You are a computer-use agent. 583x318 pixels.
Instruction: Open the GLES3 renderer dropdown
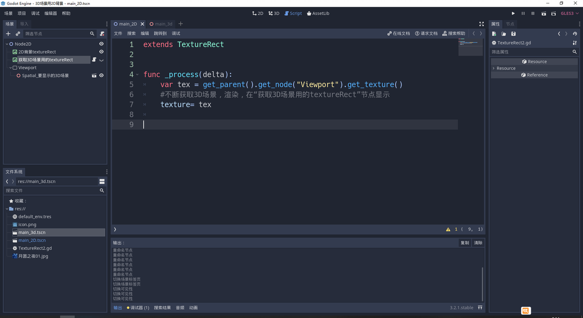coord(570,13)
